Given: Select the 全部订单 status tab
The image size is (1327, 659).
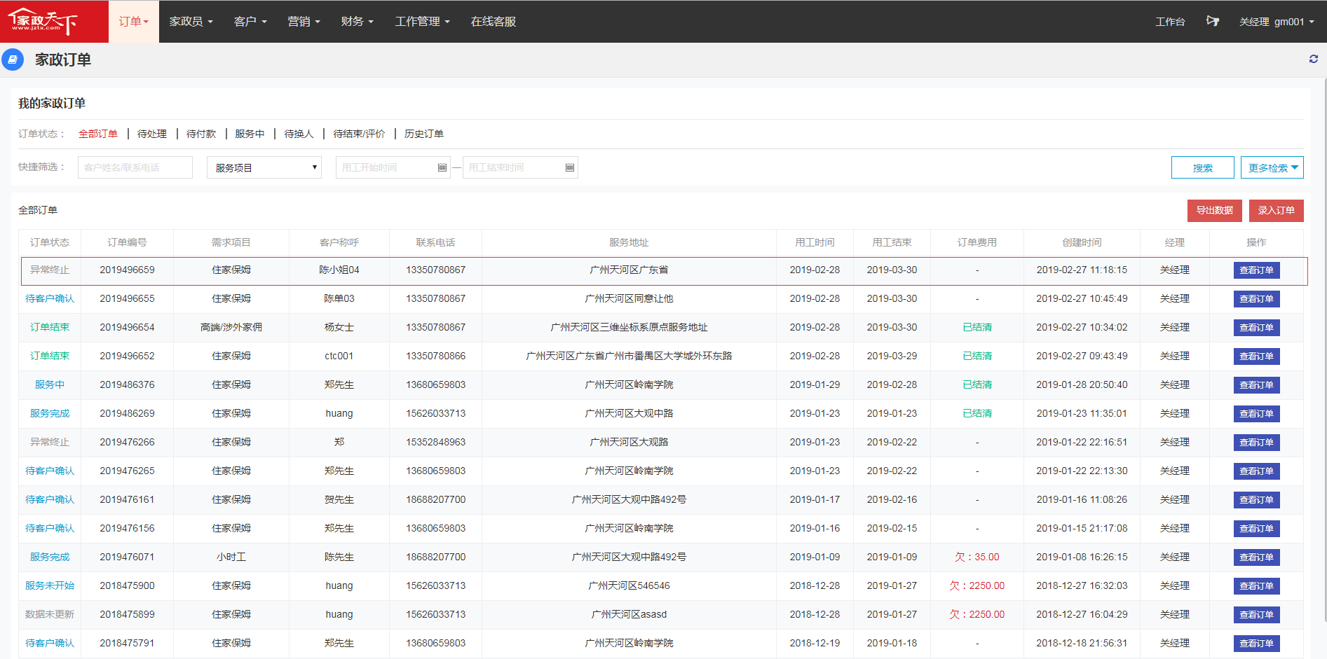Looking at the screenshot, I should 98,134.
